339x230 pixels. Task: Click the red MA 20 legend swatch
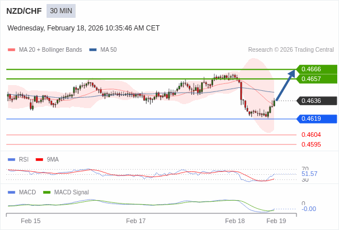click(x=11, y=50)
